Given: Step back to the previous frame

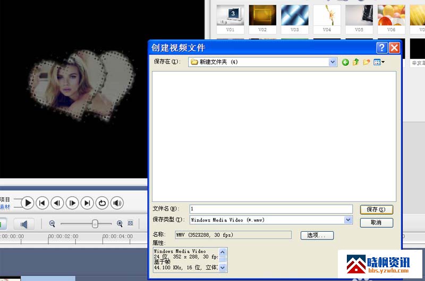Looking at the screenshot, I should tap(57, 203).
